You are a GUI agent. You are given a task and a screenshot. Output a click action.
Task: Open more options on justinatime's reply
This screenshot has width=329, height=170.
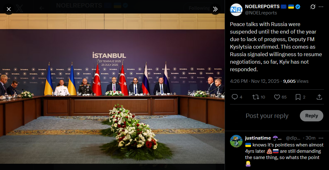point(321,138)
